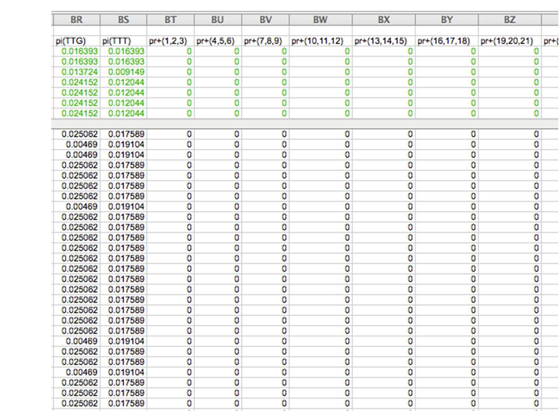Click the pr+(16,17,18) header cell

[446, 41]
